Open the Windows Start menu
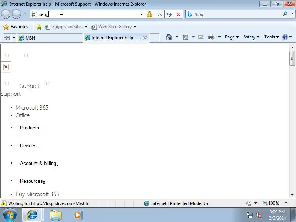Screen dimensions: 296x222 (10, 215)
